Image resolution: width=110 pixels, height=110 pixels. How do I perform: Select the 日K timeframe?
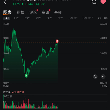pyautogui.click(x=17, y=18)
